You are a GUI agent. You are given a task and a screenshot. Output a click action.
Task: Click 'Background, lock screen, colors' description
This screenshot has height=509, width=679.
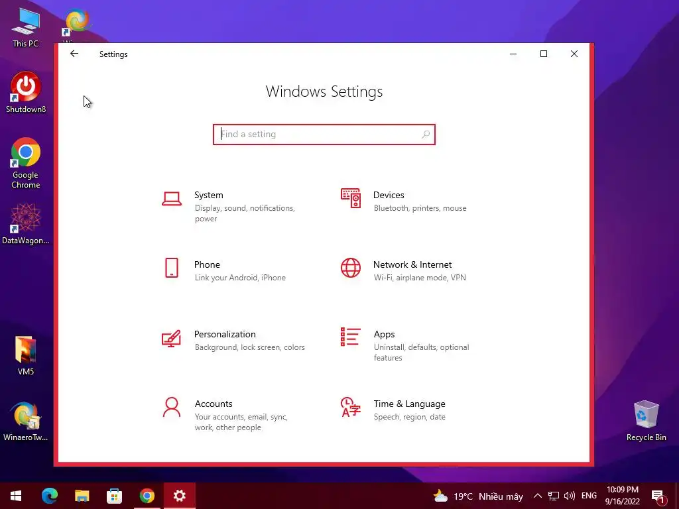point(249,347)
